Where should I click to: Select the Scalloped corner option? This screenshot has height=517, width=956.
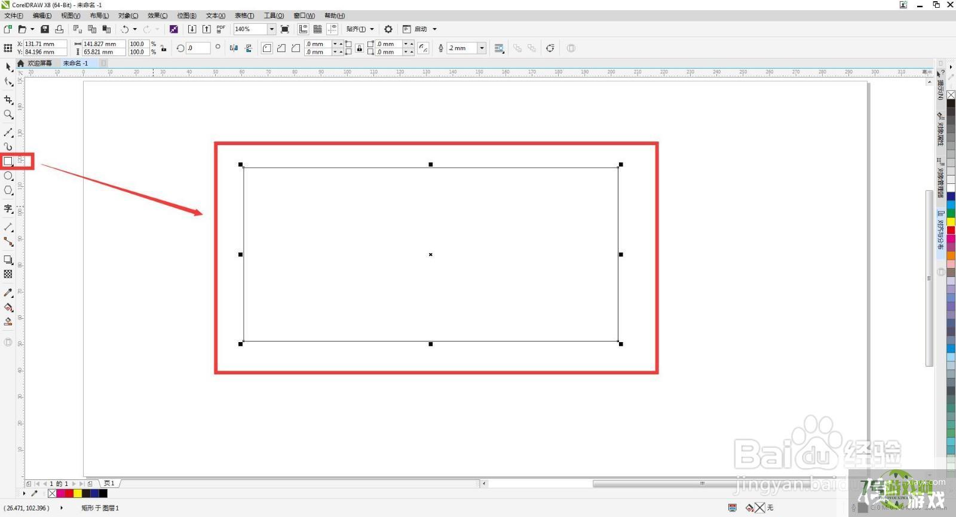[x=281, y=48]
